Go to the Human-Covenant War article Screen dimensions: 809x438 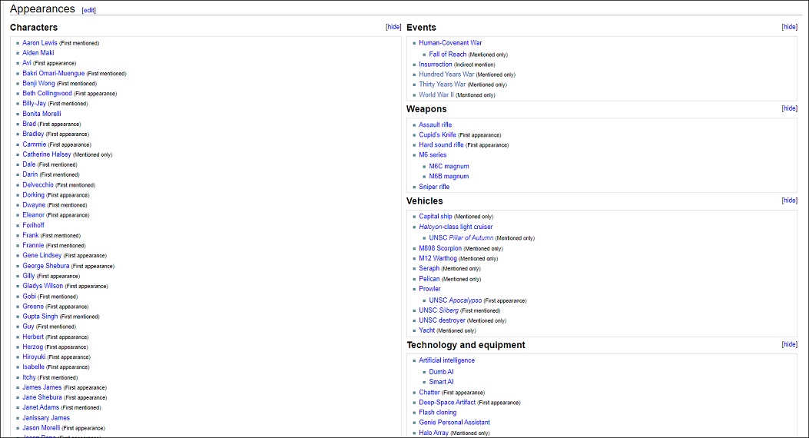click(450, 43)
